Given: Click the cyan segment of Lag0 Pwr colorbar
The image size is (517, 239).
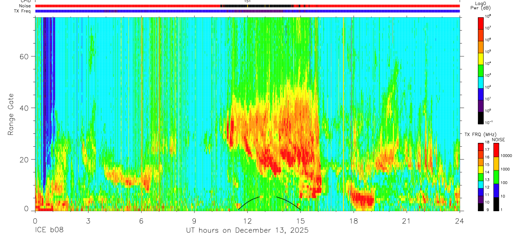Looking at the screenshot, I should pyautogui.click(x=481, y=82).
